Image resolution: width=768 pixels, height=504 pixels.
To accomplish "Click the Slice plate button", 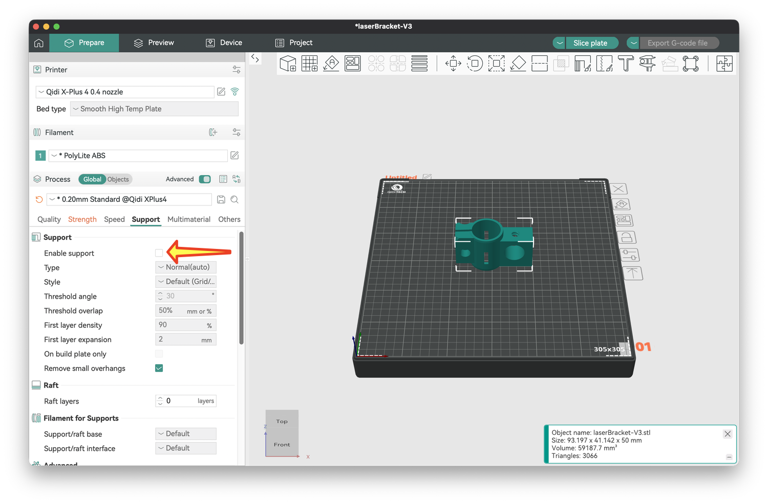I will 590,43.
